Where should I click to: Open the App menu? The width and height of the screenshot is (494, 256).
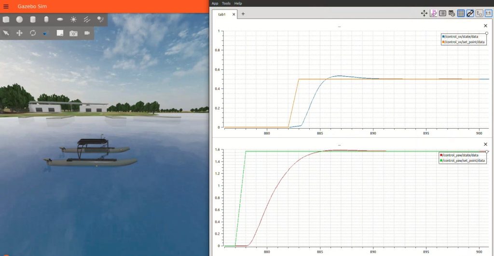(215, 3)
